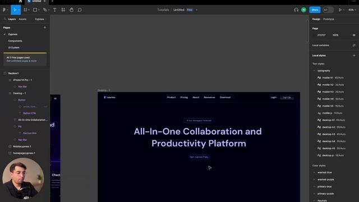Viewport: 359px width, 202px height.
Task: Click the canvas headline text
Action: tap(198, 137)
